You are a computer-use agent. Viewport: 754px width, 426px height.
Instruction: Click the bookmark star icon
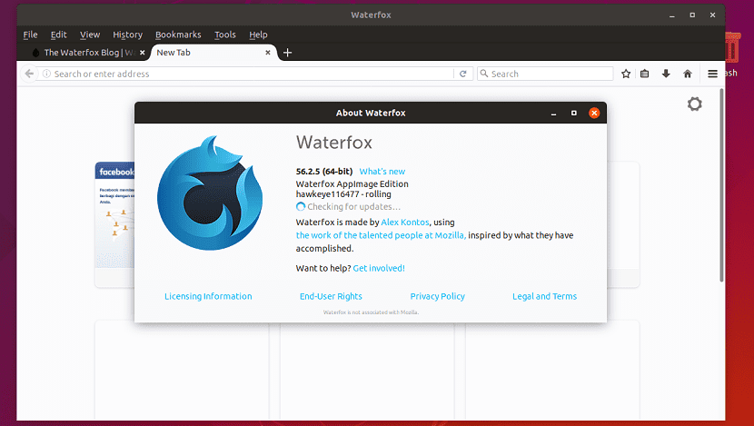coord(626,74)
